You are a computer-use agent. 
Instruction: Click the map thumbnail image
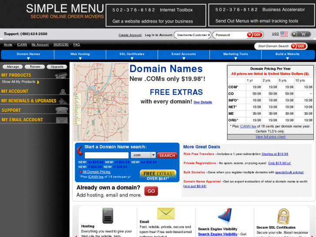coord(101,102)
